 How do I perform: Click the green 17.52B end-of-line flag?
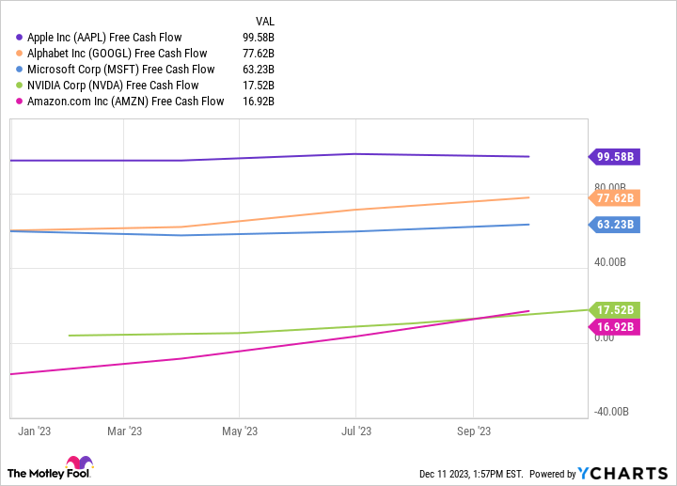(x=614, y=310)
